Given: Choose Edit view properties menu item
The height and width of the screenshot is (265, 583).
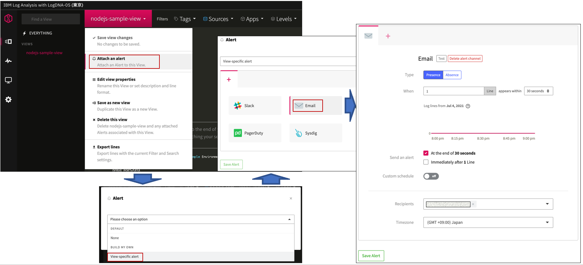Looking at the screenshot, I should coord(139,86).
